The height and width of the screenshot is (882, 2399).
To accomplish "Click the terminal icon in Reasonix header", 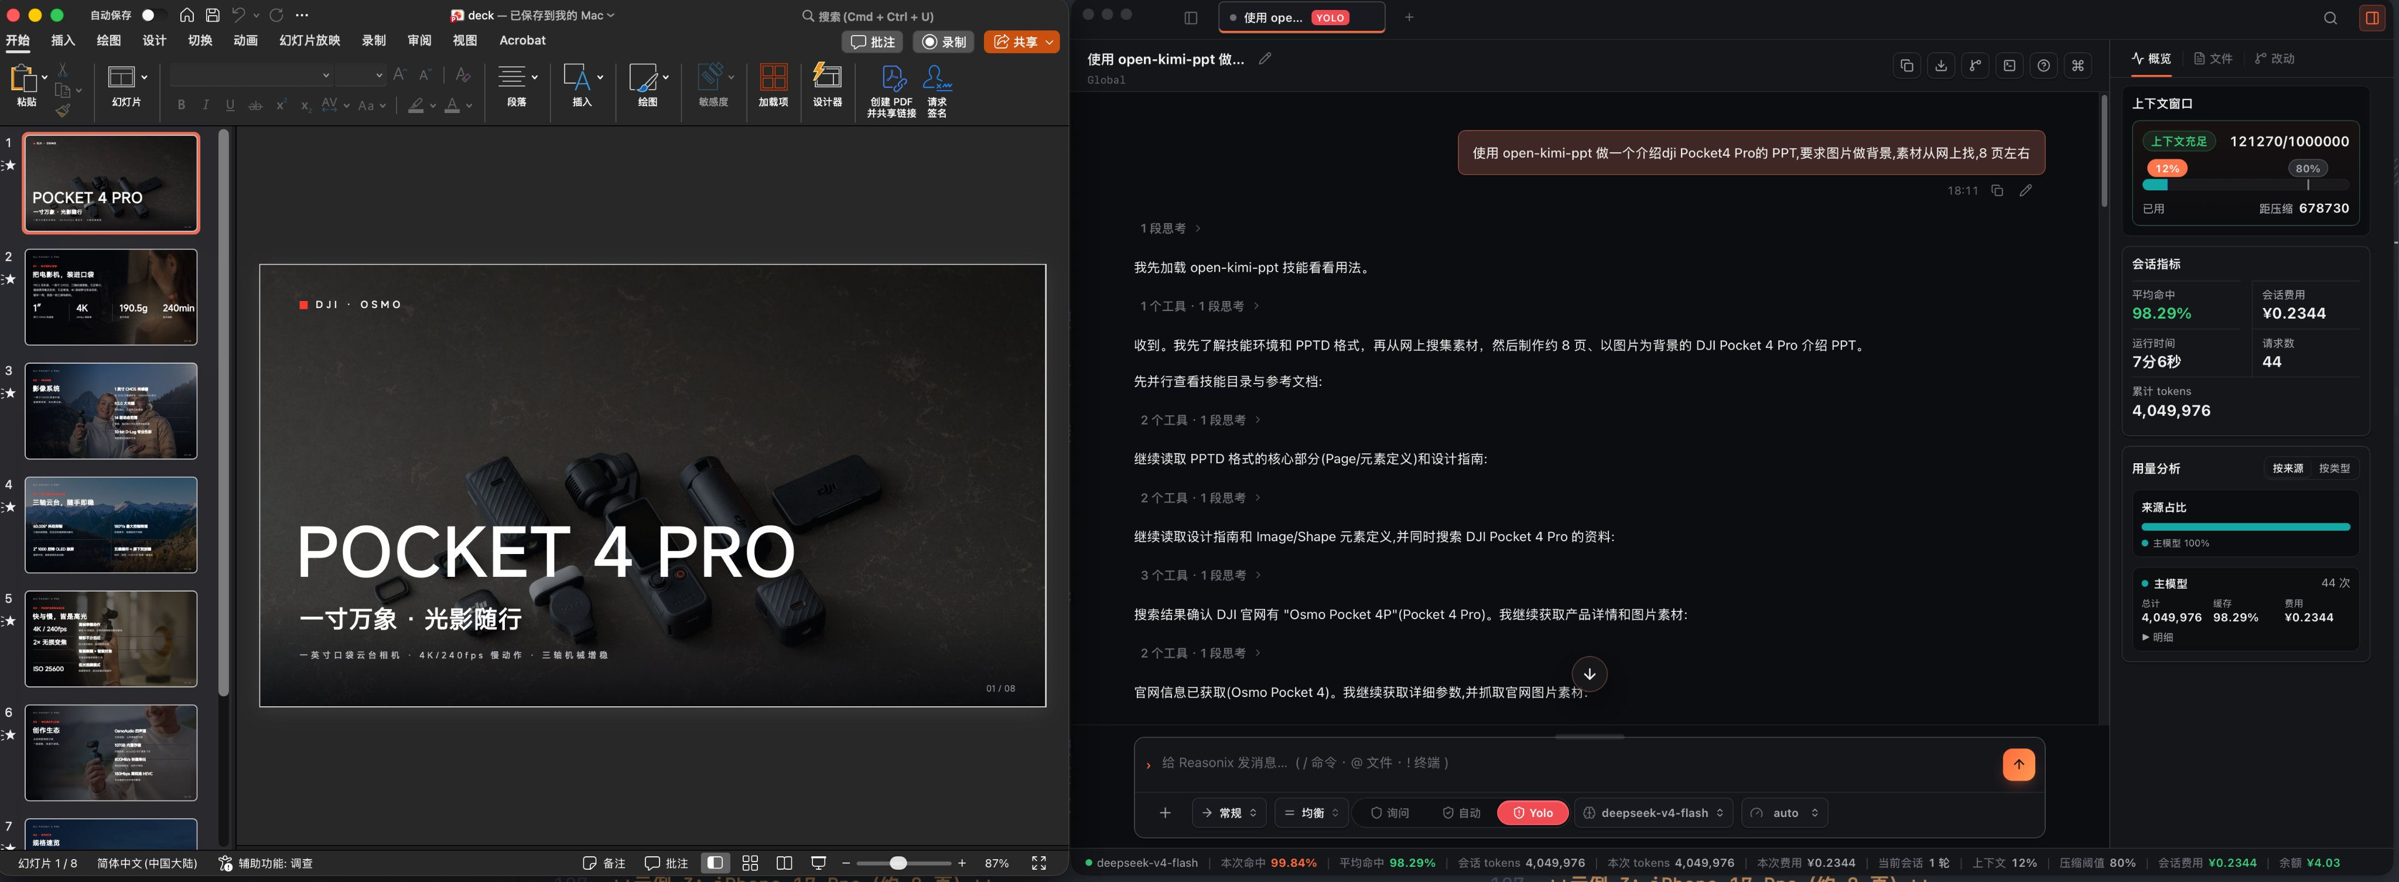I will (x=2010, y=65).
